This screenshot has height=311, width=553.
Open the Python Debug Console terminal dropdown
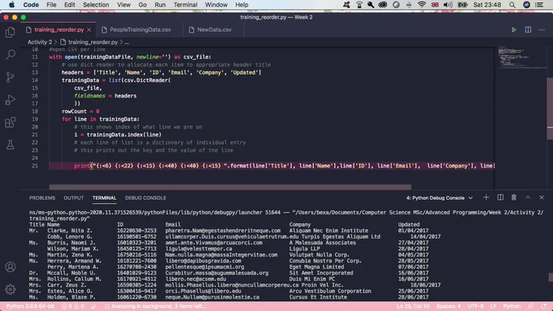point(439,198)
